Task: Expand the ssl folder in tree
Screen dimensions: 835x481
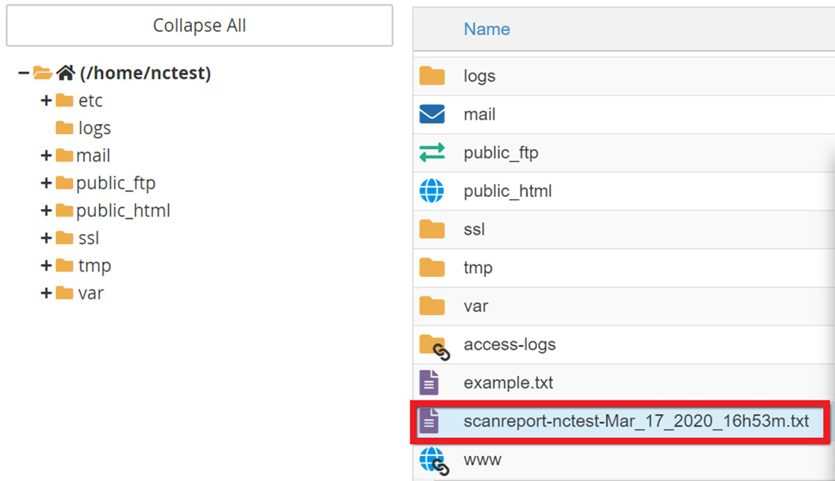Action: click(46, 238)
